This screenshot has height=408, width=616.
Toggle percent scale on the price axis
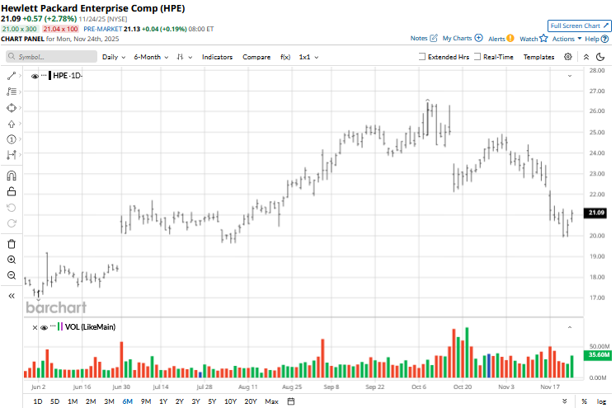(x=584, y=401)
